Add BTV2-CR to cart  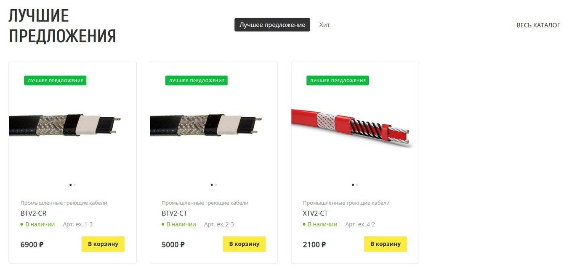coord(103,244)
